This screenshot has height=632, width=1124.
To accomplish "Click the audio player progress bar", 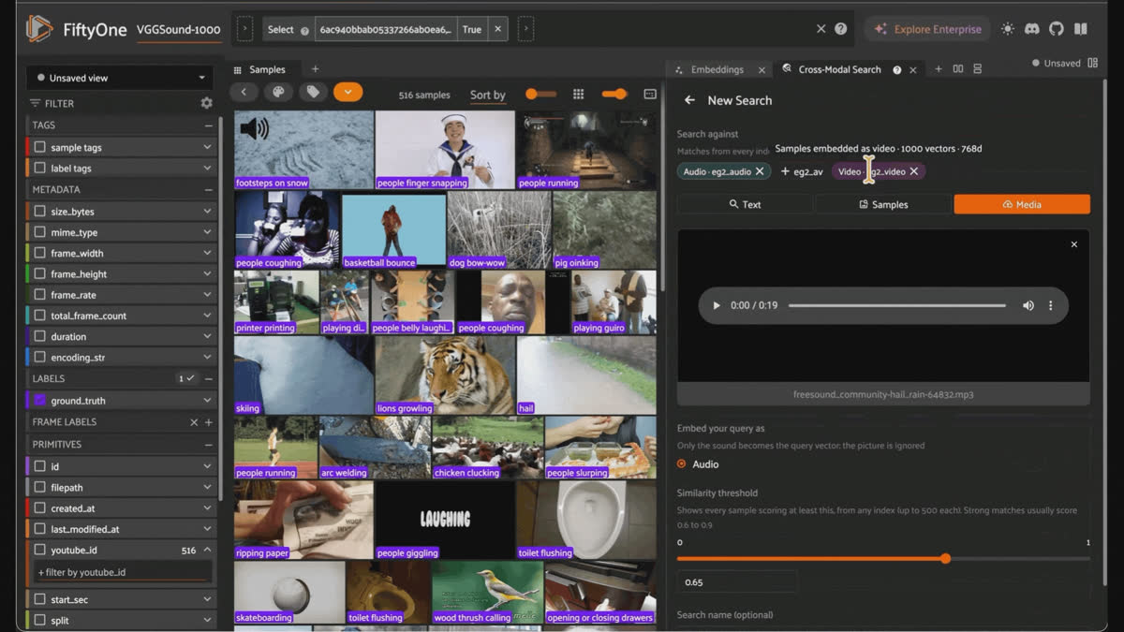I will tap(897, 305).
